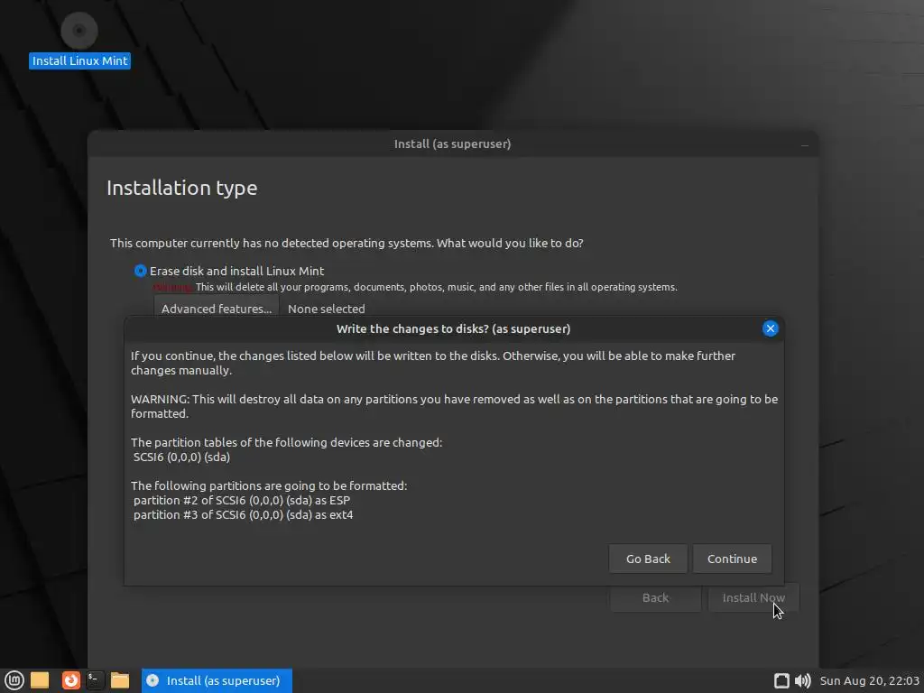Image resolution: width=924 pixels, height=693 pixels.
Task: Click the Install (as superuser) title bar
Action: pos(453,143)
